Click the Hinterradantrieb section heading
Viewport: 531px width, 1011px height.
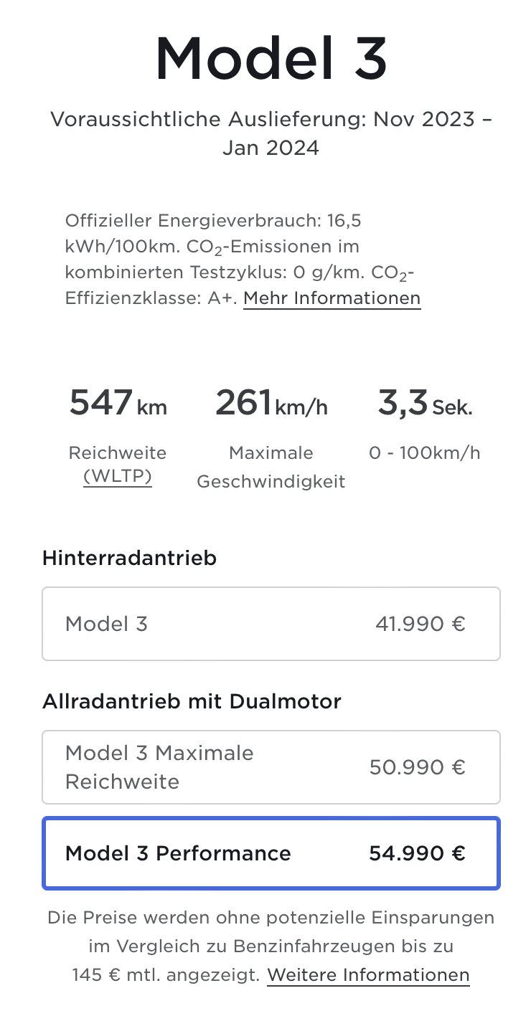(x=129, y=558)
